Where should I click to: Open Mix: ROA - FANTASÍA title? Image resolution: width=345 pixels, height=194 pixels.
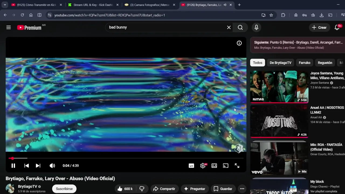pyautogui.click(x=326, y=147)
